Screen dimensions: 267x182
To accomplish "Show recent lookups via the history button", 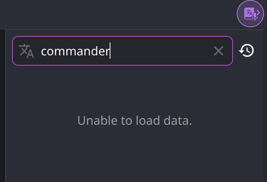I will pyautogui.click(x=247, y=50).
